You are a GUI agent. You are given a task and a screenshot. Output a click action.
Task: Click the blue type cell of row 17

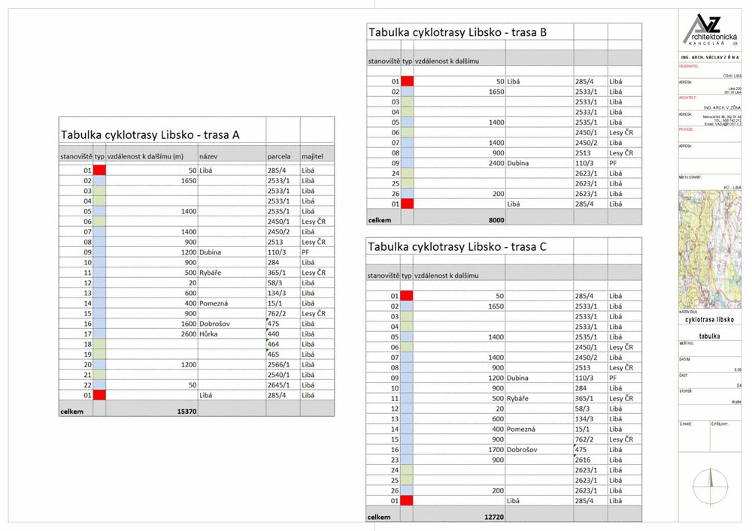(x=99, y=334)
